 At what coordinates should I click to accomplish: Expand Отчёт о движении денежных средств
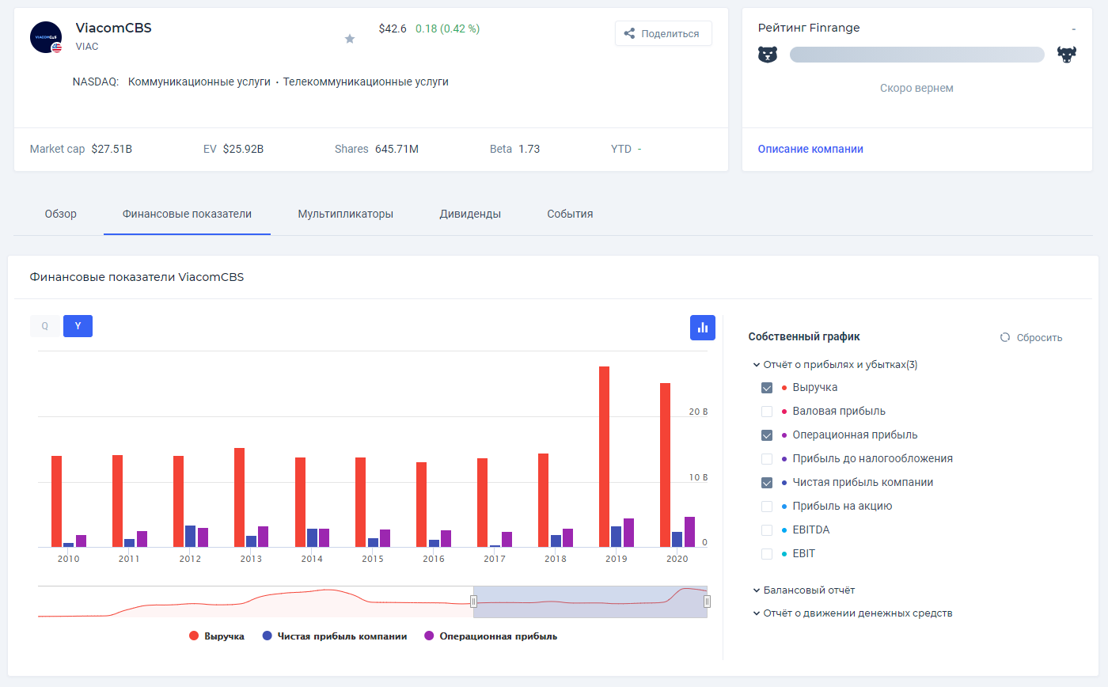pos(856,613)
